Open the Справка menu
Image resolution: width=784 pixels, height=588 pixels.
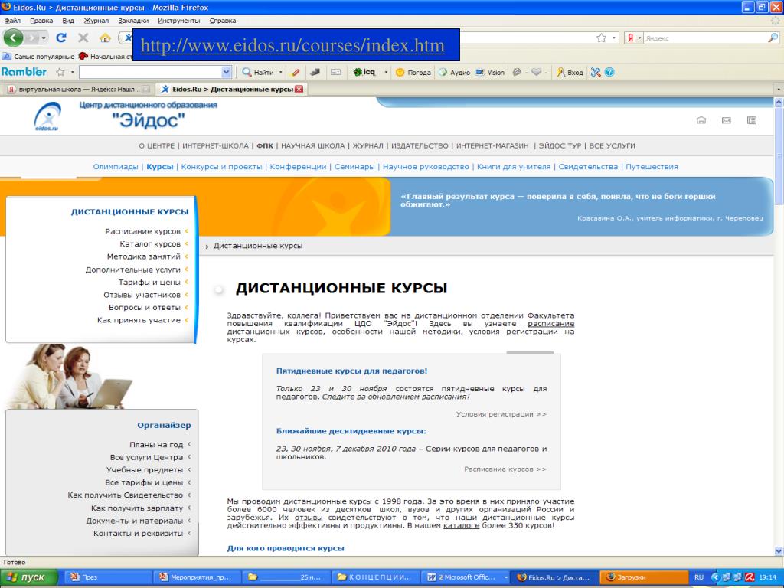click(223, 21)
